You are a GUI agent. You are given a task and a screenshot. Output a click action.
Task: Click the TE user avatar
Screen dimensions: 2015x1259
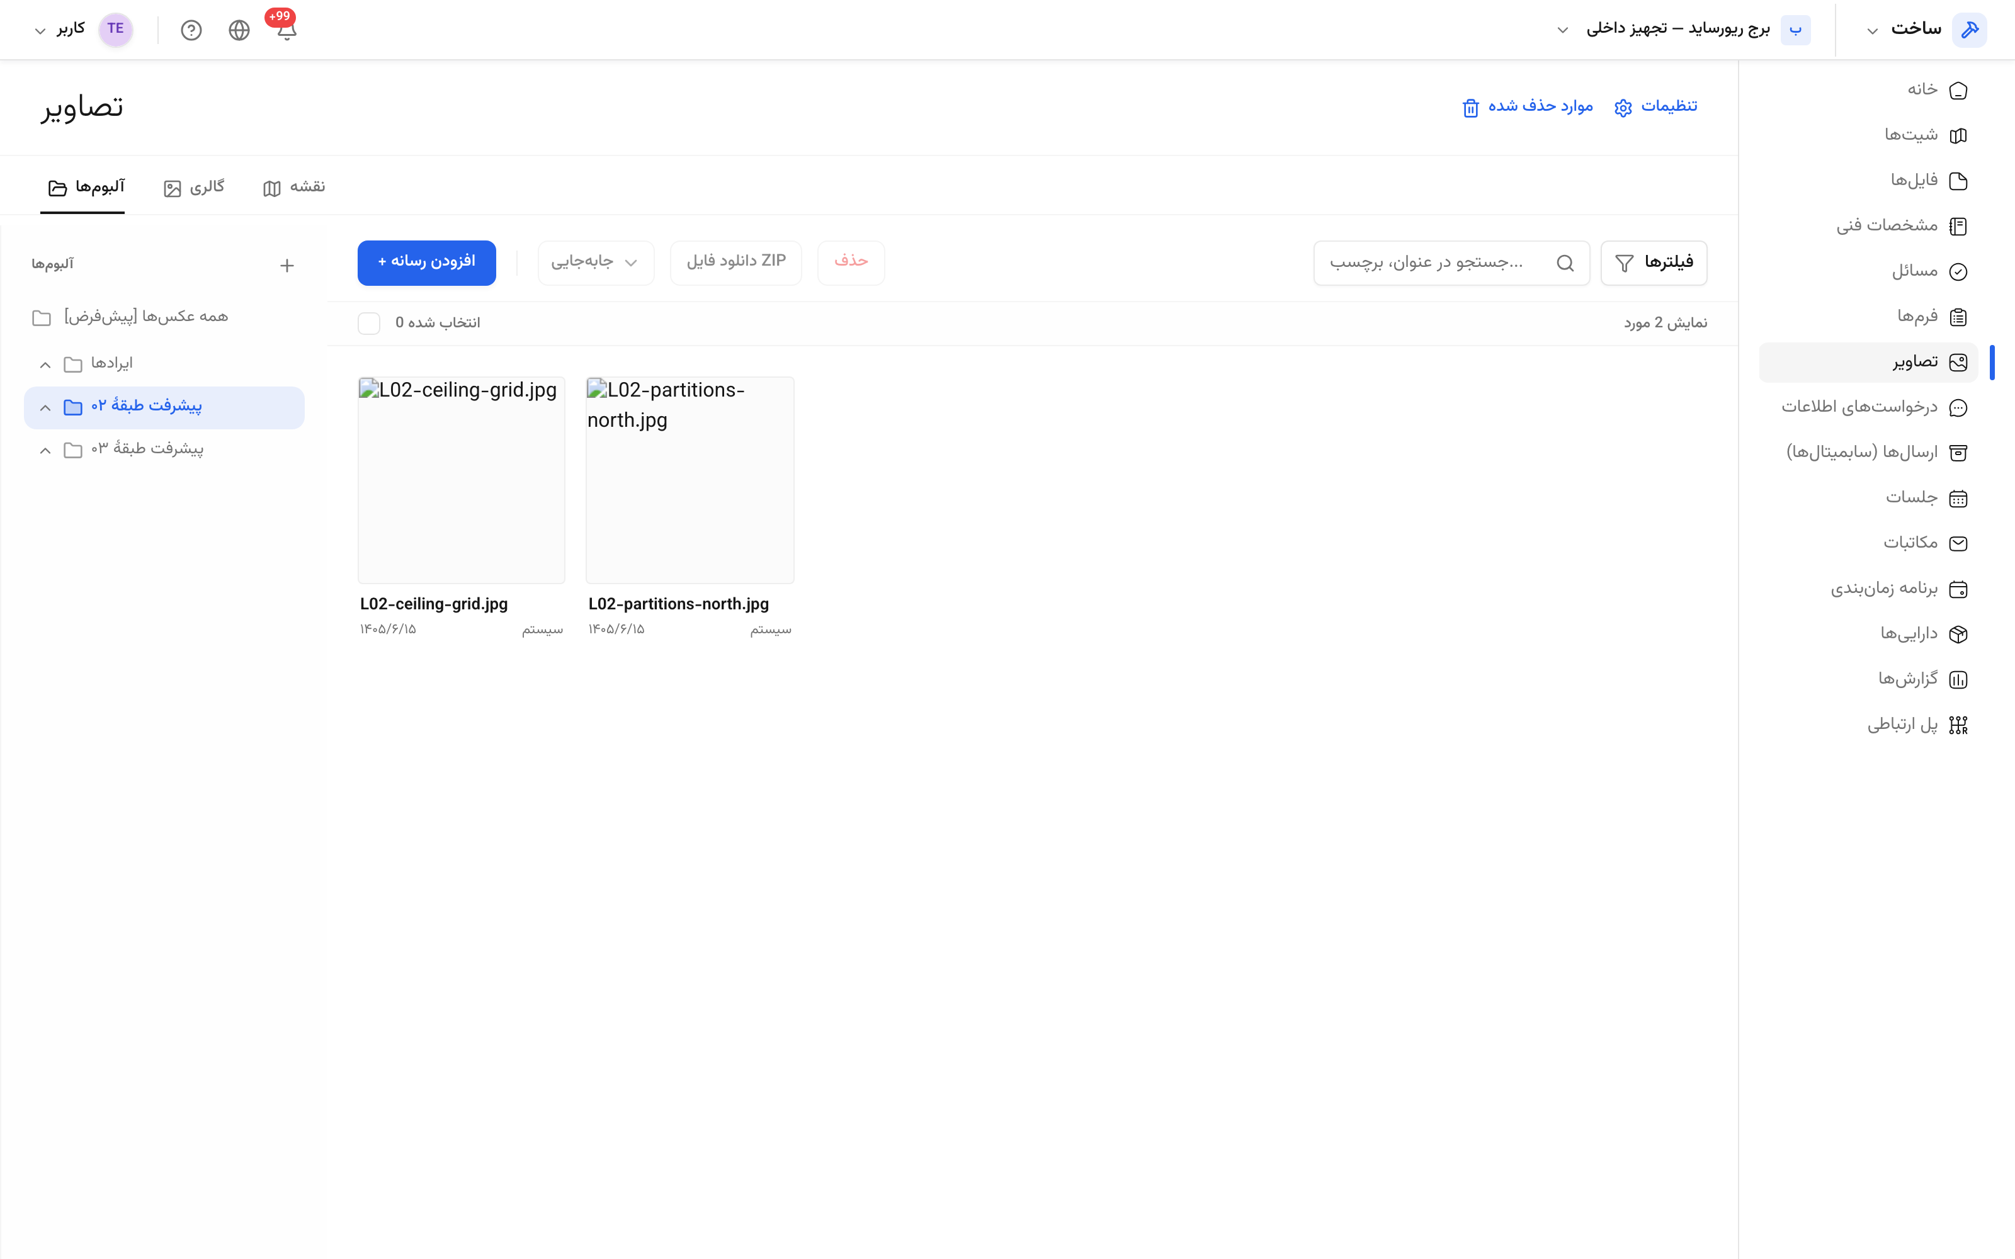(116, 29)
